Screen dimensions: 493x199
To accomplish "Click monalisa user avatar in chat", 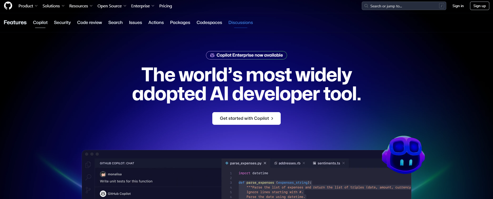I will pyautogui.click(x=103, y=174).
